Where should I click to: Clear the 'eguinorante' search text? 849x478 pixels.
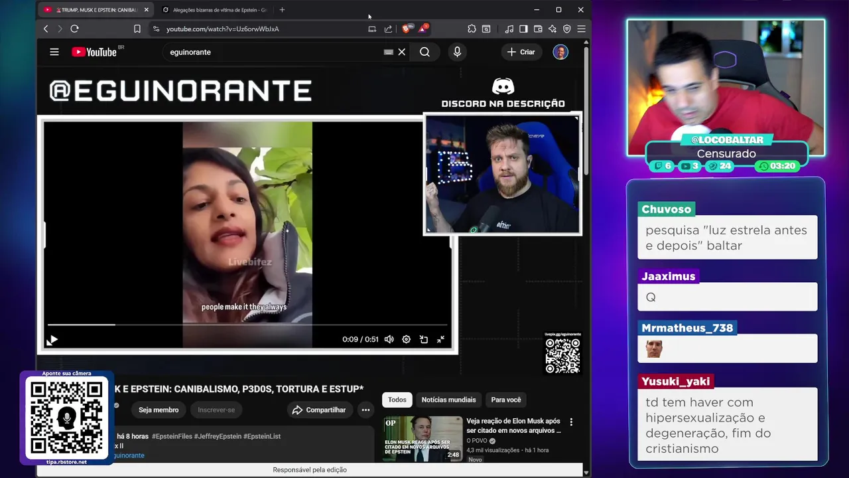tap(401, 52)
